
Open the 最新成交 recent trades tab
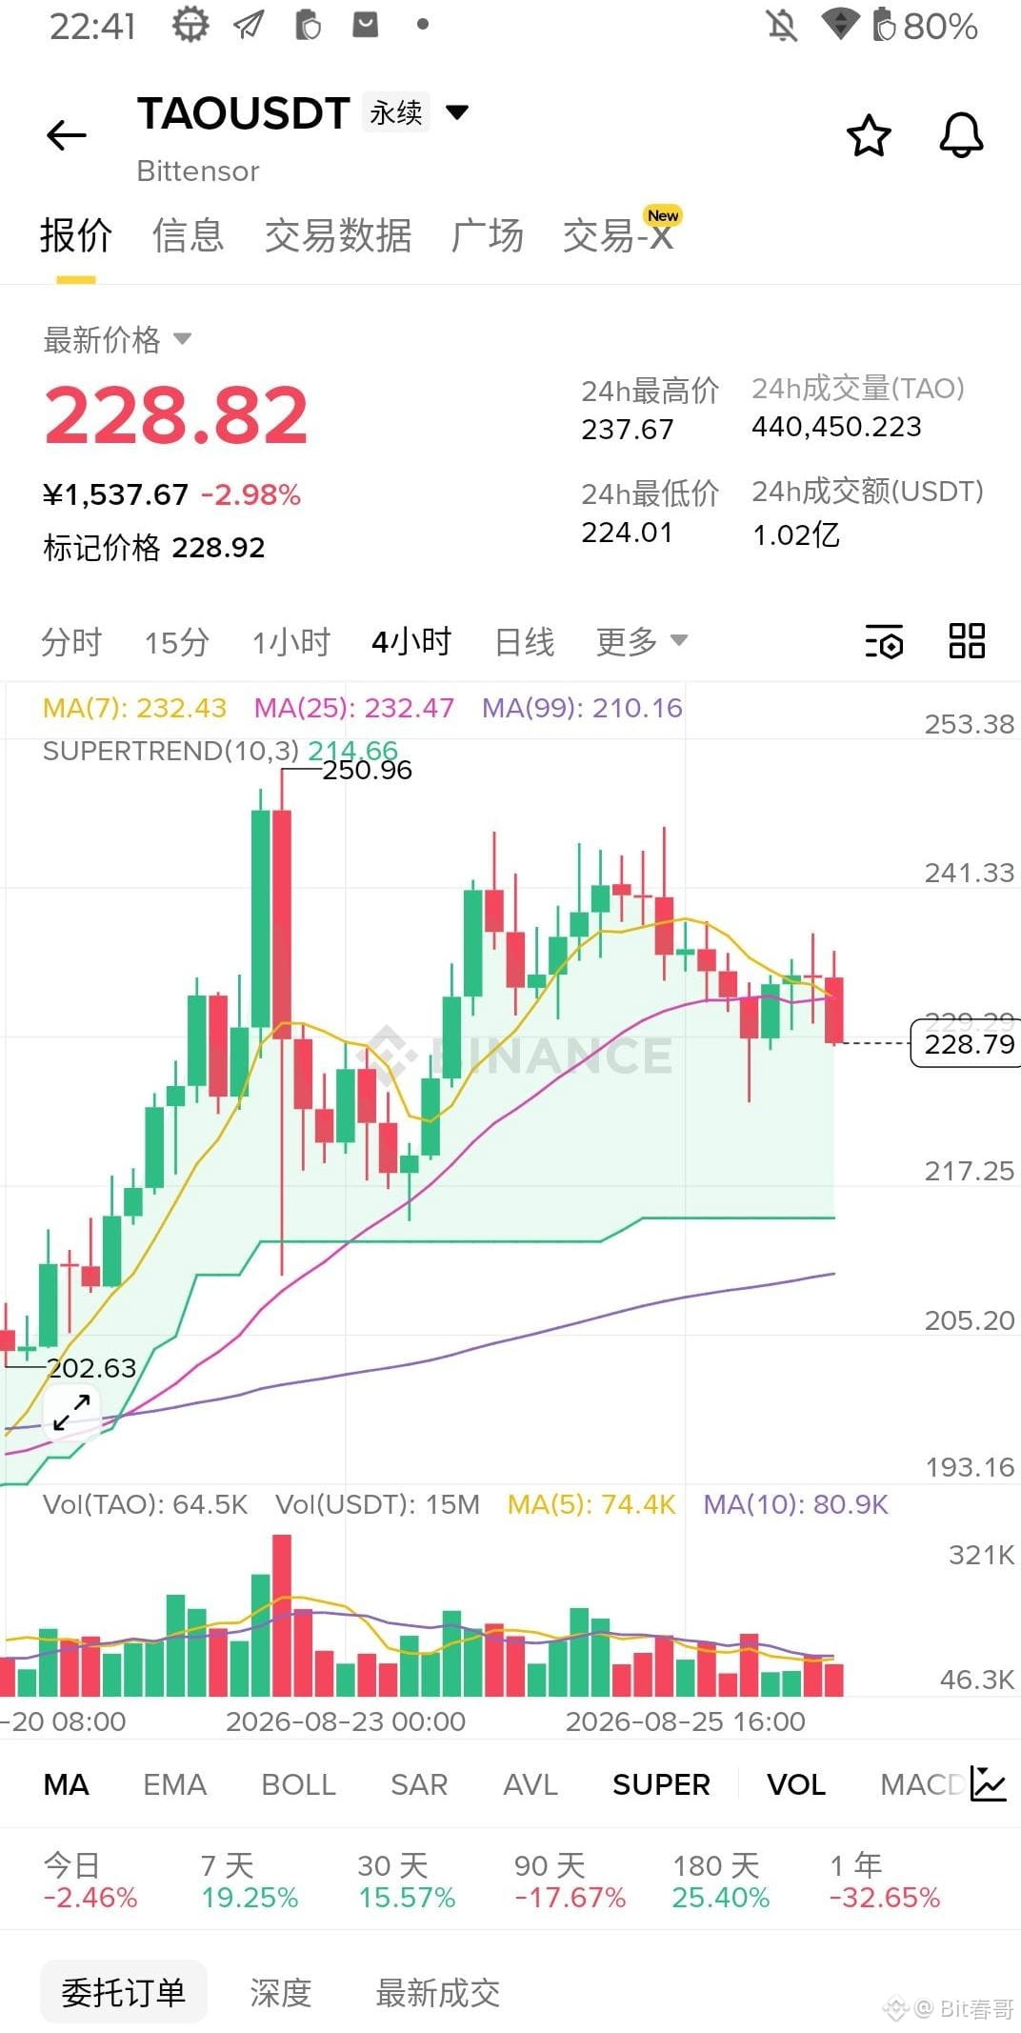(x=438, y=1992)
